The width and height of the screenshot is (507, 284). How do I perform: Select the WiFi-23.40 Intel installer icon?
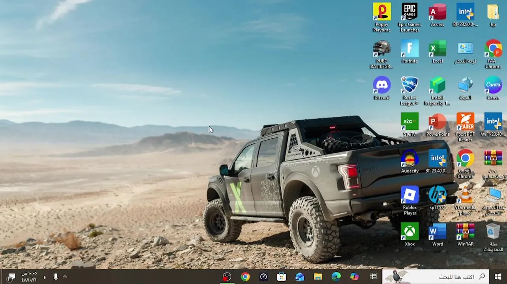493,125
